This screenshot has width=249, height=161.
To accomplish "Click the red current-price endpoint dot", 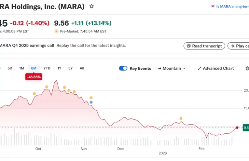I will click(x=237, y=127).
